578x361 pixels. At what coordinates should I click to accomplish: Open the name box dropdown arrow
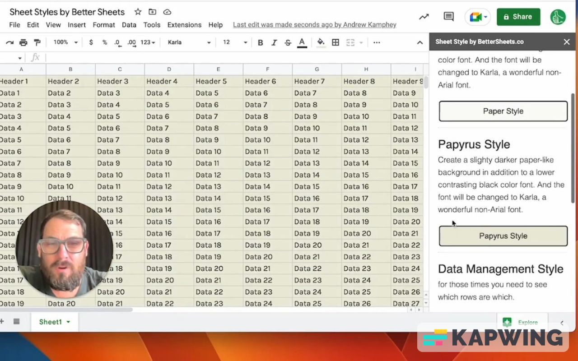coord(19,58)
